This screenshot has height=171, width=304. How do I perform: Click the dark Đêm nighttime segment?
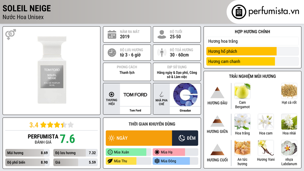(185, 138)
